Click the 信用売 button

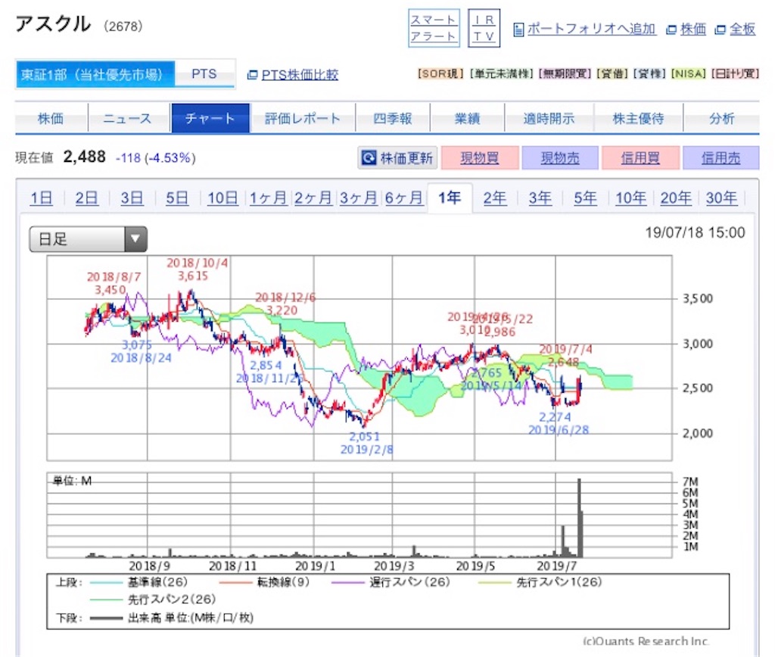click(x=721, y=157)
